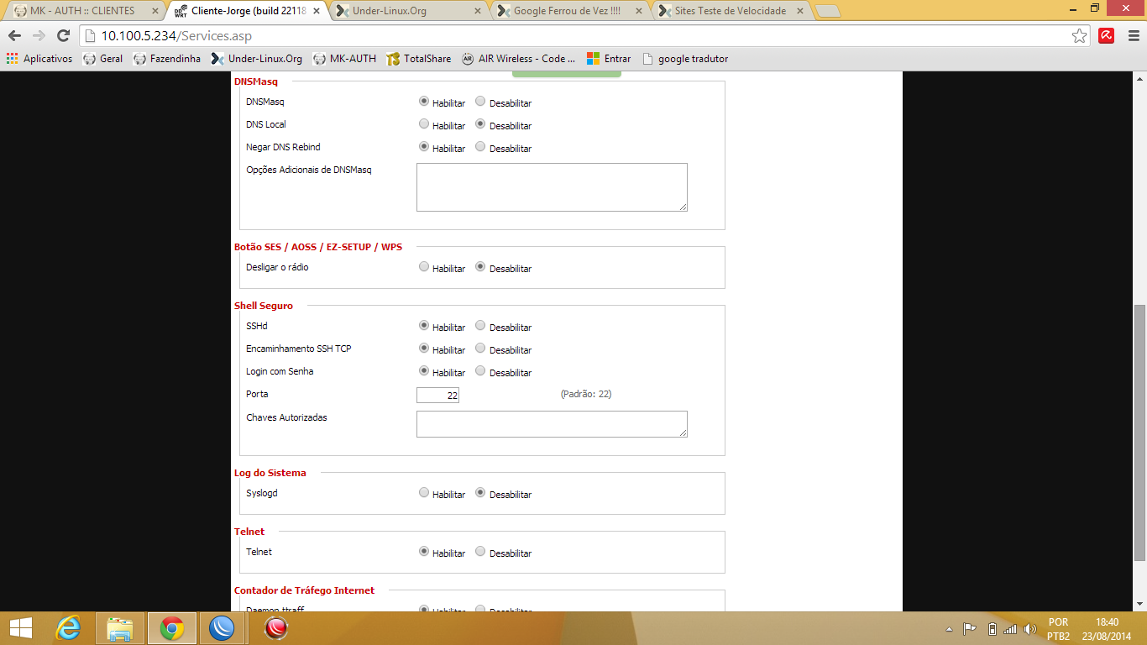Click the Avira extension icon
Image resolution: width=1147 pixels, height=645 pixels.
1107,35
